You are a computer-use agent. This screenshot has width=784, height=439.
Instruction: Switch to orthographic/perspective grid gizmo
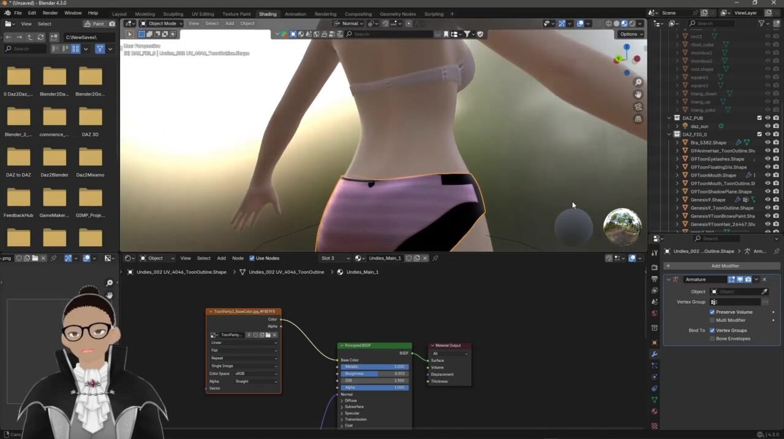638,119
